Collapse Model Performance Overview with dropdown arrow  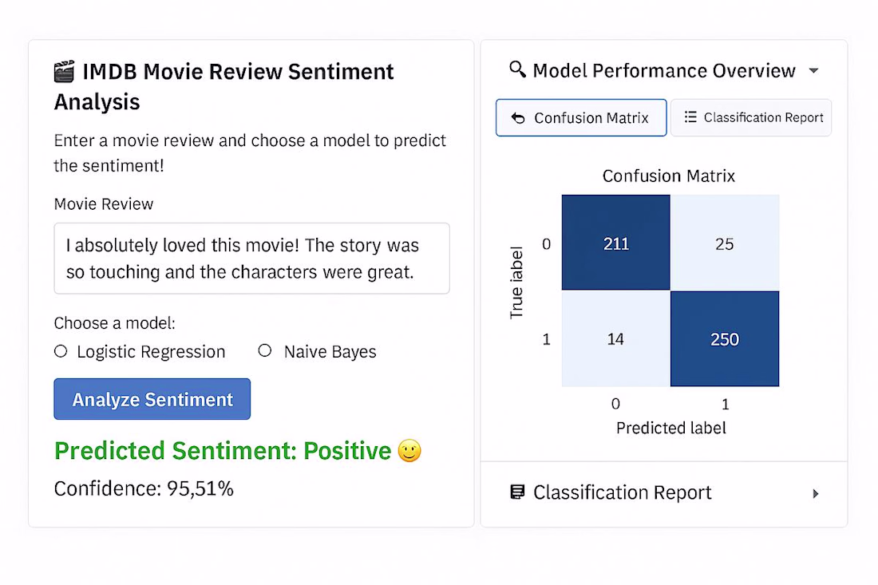coord(814,70)
